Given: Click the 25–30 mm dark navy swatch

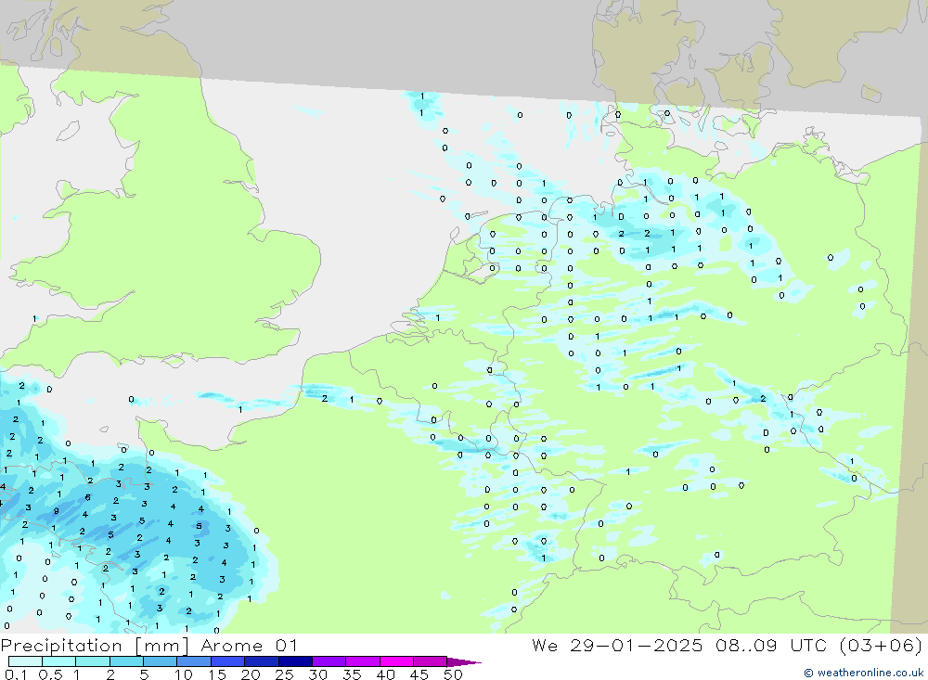Looking at the screenshot, I should pyautogui.click(x=295, y=661).
